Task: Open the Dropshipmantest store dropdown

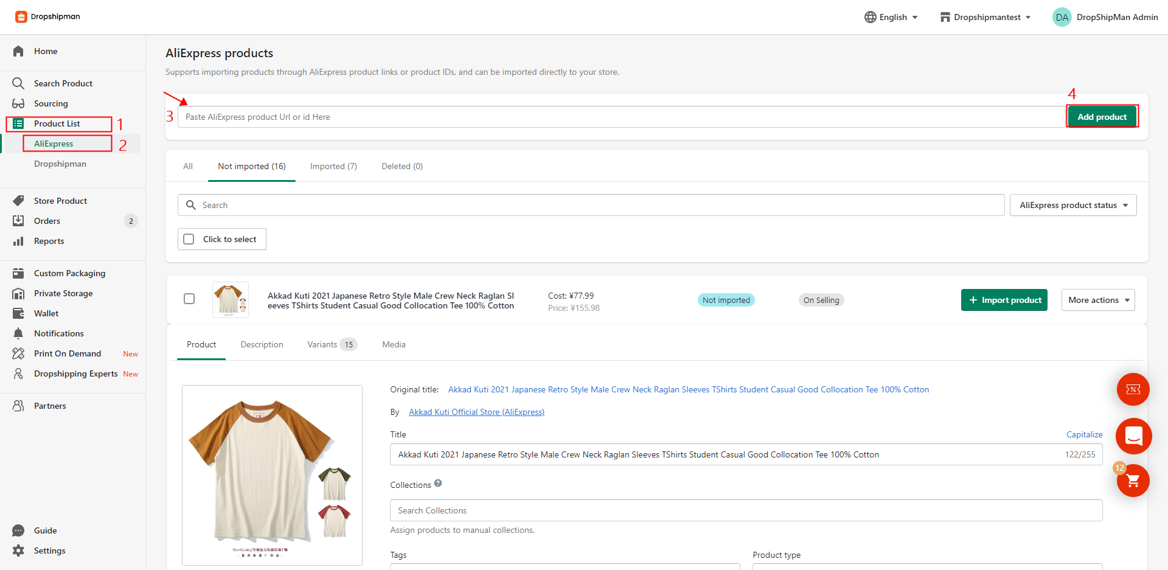Action: (985, 17)
